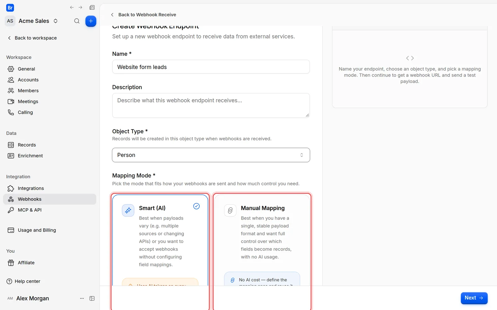
Task: Open Usage and Billing
Action: (x=50, y=230)
